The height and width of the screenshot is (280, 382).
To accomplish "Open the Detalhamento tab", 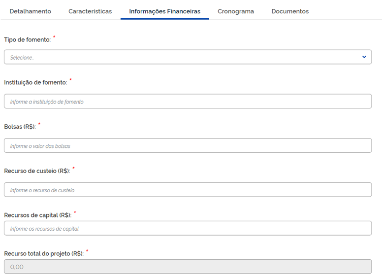I will 30,11.
